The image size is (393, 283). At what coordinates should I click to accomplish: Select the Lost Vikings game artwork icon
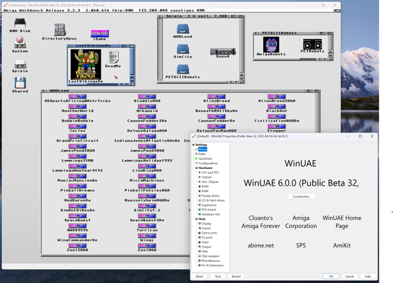coord(85,64)
